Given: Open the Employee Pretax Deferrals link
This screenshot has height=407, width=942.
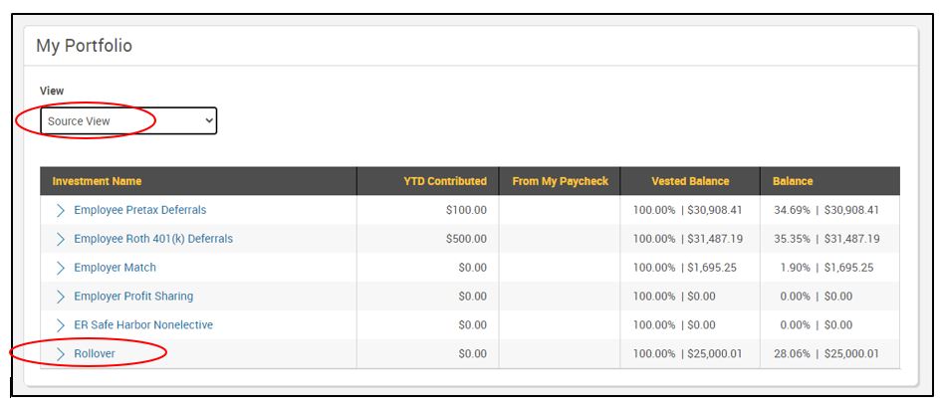Looking at the screenshot, I should pyautogui.click(x=139, y=210).
